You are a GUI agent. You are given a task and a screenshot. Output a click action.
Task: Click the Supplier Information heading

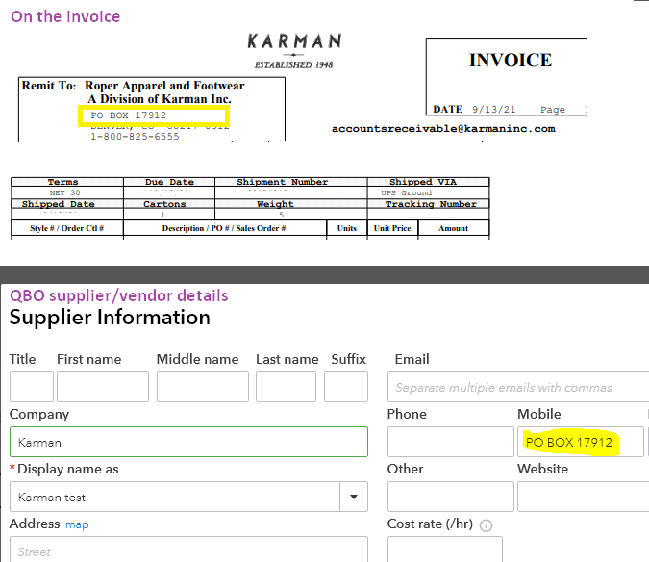pos(110,318)
